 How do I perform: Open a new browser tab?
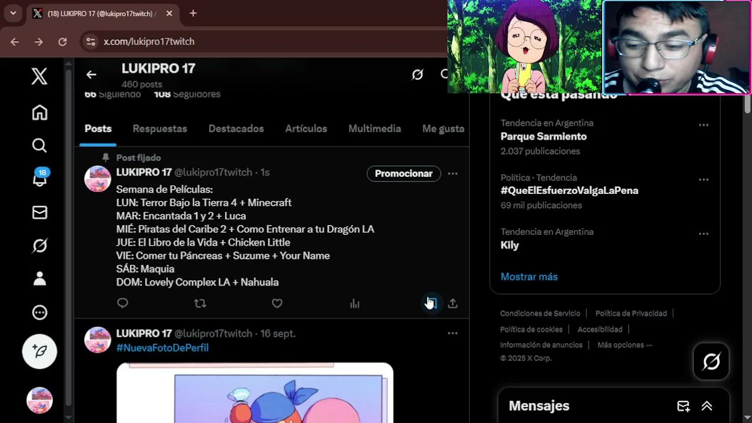pos(193,13)
